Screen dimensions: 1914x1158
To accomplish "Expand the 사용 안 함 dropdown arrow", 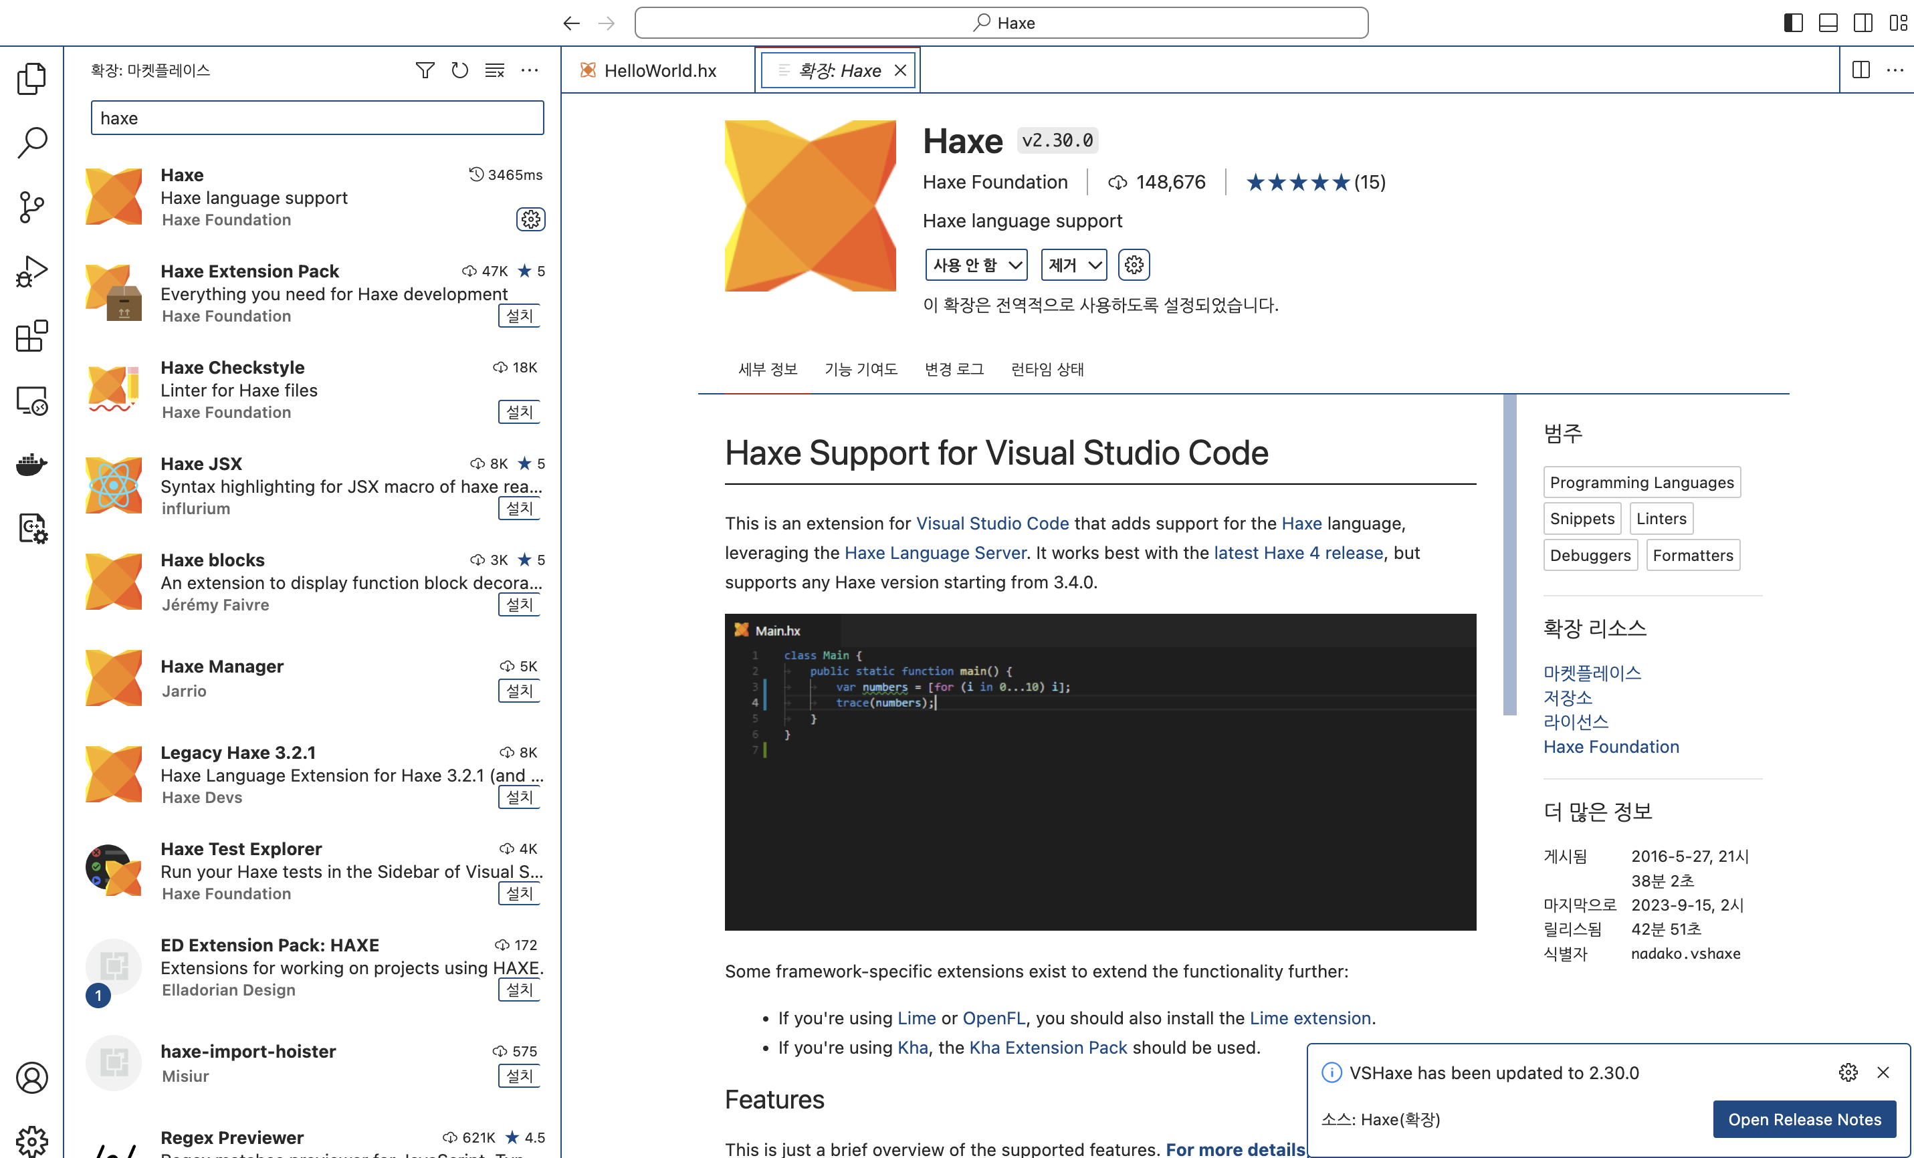I will [x=1015, y=265].
